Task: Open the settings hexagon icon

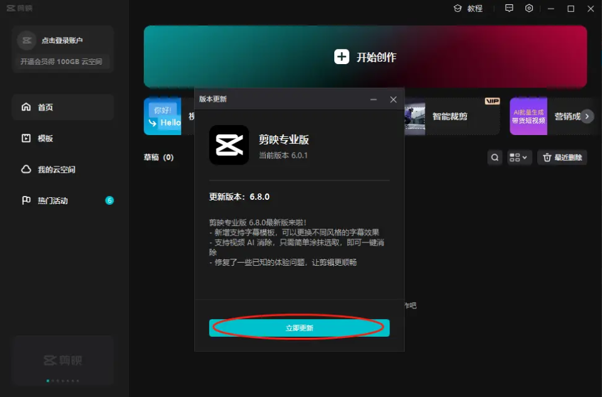Action: click(x=529, y=8)
